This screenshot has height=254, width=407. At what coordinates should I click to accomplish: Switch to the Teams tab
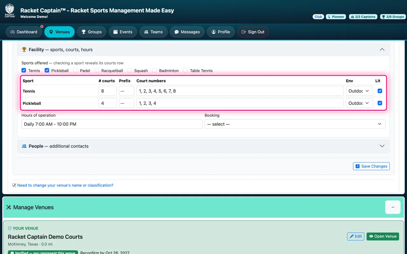click(153, 32)
